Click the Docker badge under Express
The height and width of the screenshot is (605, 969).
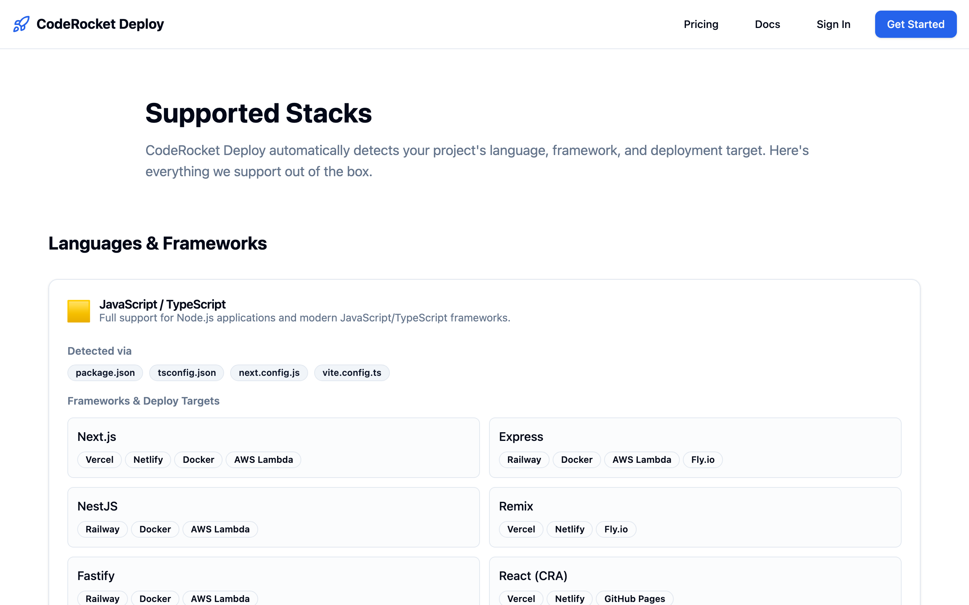pyautogui.click(x=576, y=459)
